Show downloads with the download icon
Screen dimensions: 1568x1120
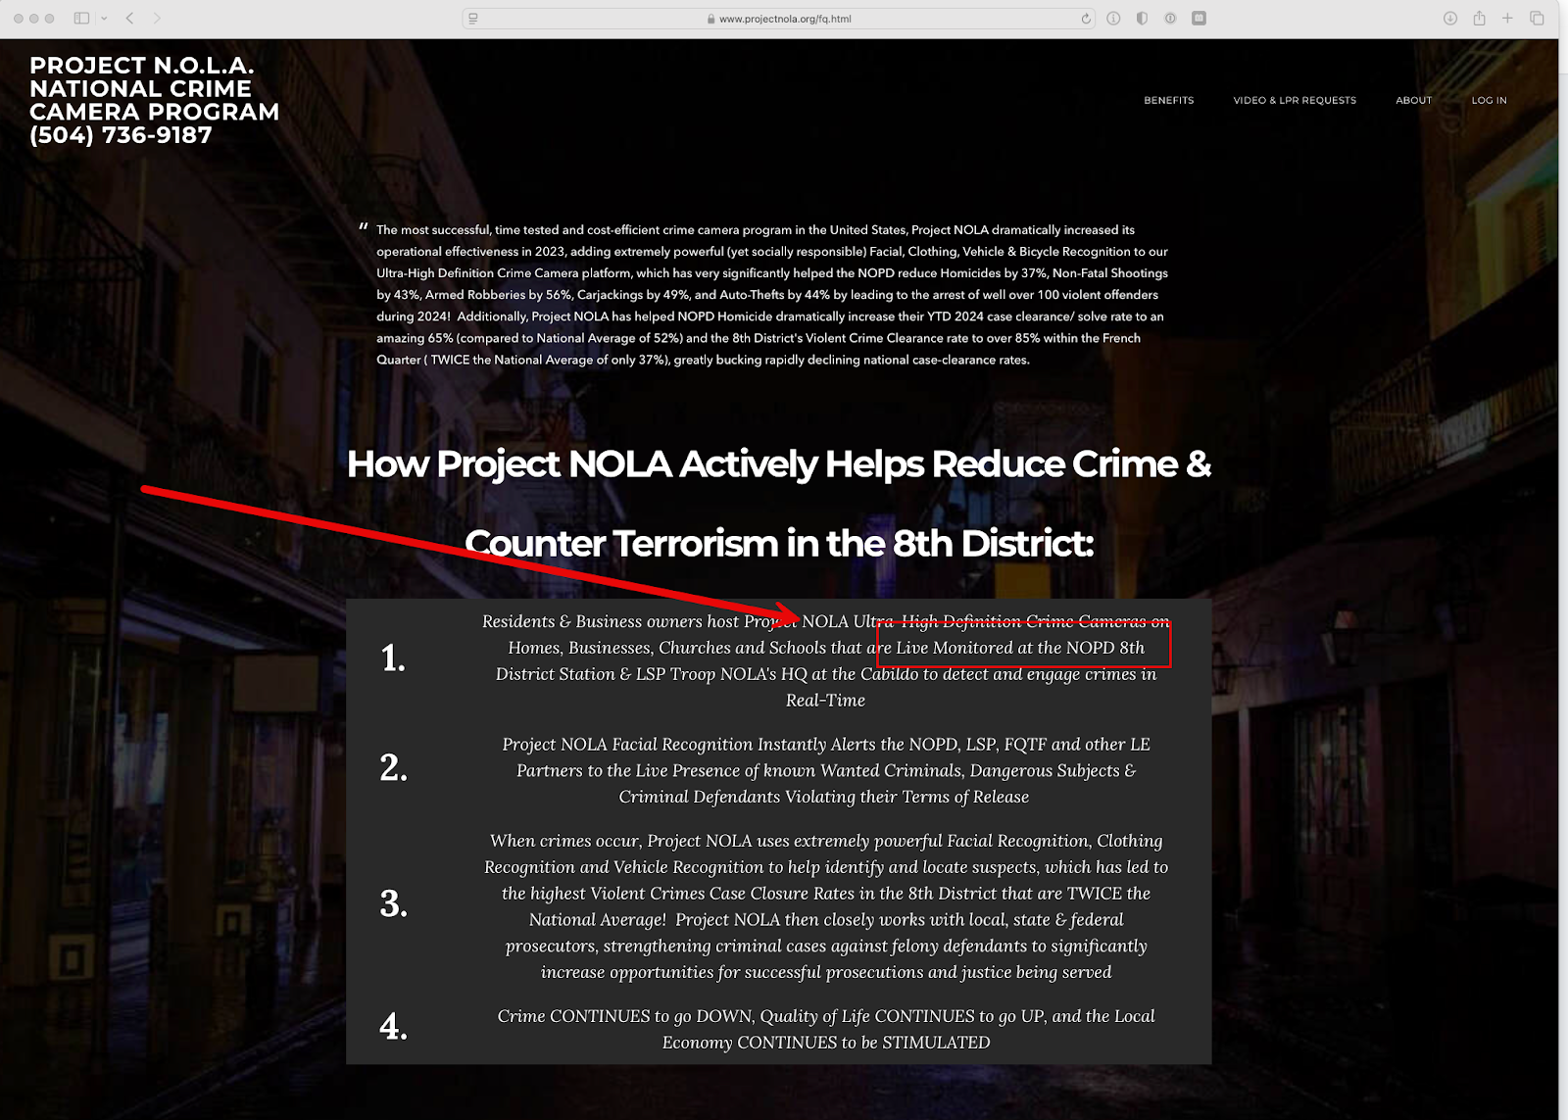tap(1450, 19)
